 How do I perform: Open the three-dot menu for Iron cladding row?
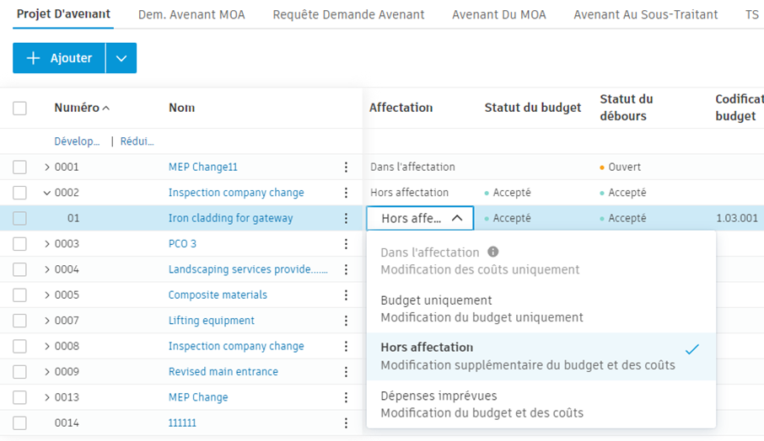pos(346,219)
